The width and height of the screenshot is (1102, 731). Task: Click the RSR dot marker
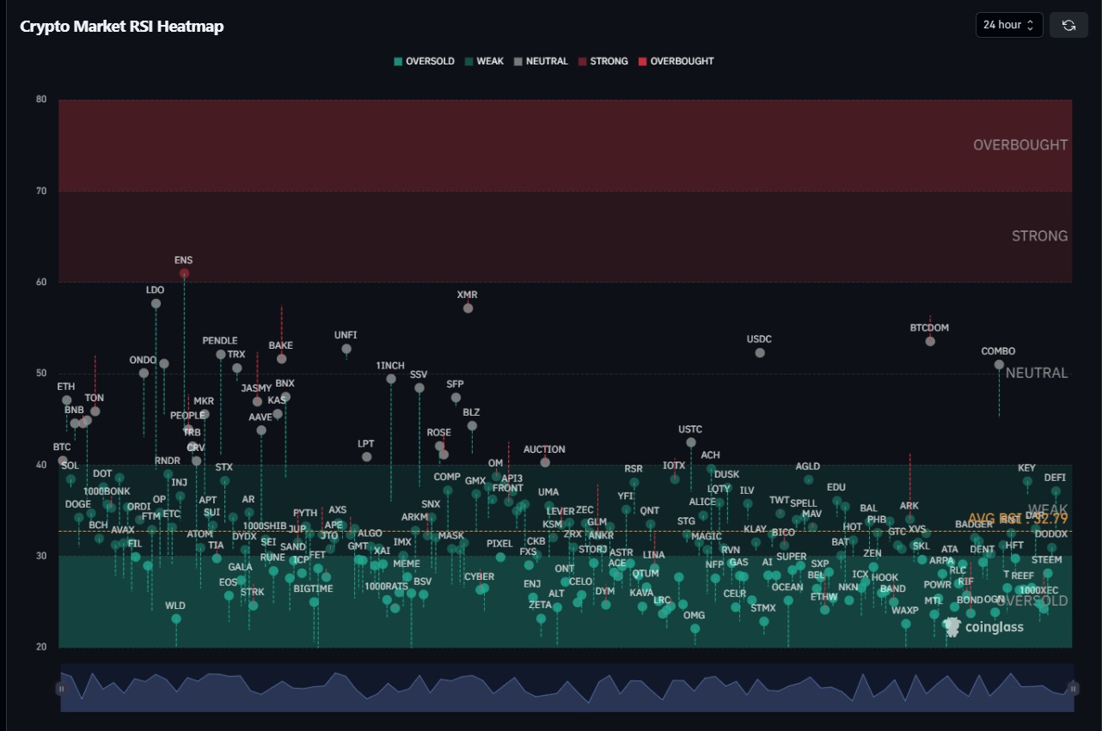(634, 482)
